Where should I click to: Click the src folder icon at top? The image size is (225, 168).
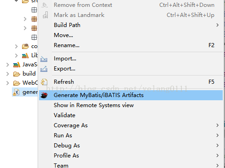(x=25, y=1)
